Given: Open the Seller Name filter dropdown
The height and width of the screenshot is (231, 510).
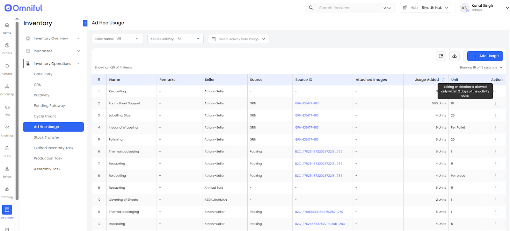Looking at the screenshot, I should coord(117,39).
